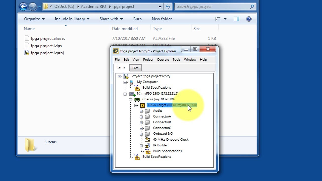Open Include in library menu
The width and height of the screenshot is (322, 181).
(x=72, y=19)
